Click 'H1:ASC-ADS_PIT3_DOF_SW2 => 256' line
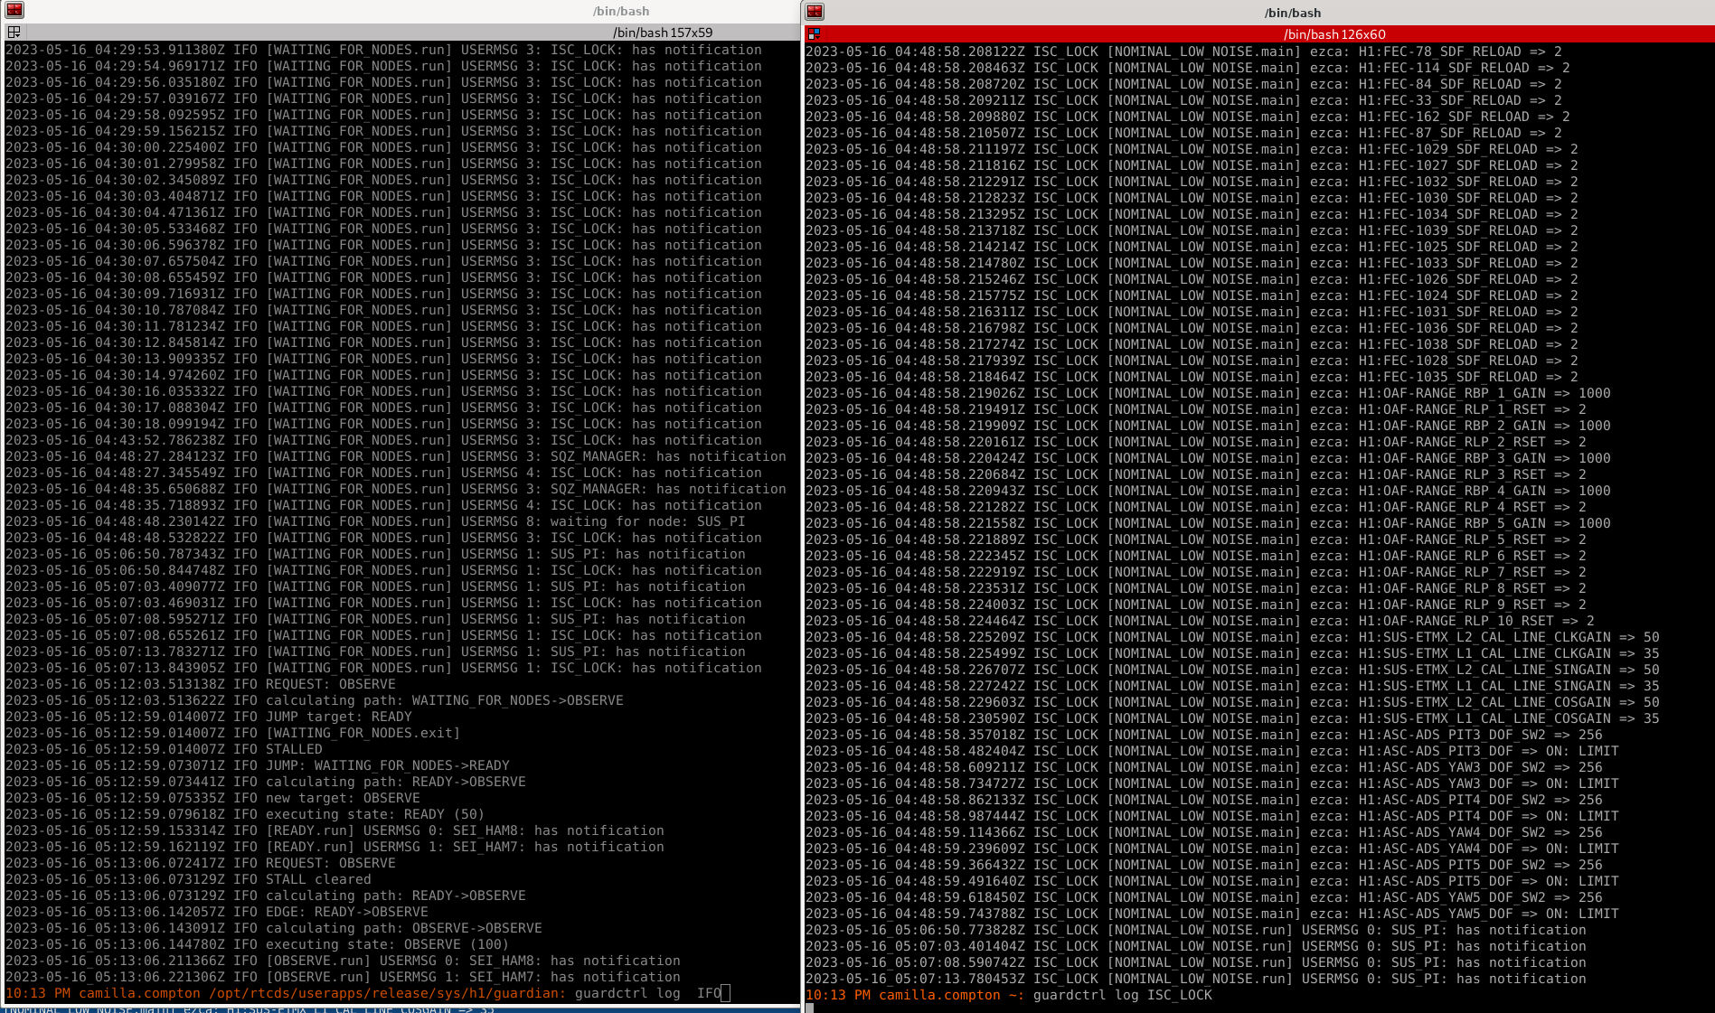This screenshot has width=1715, height=1013. pos(1204,735)
